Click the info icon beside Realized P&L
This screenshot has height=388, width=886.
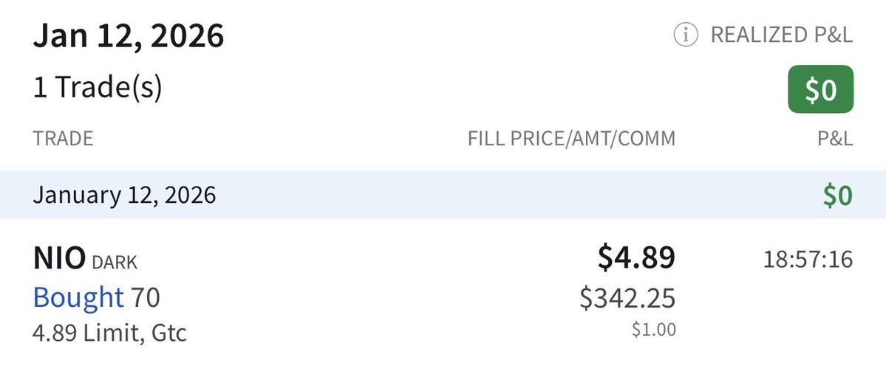tap(685, 35)
